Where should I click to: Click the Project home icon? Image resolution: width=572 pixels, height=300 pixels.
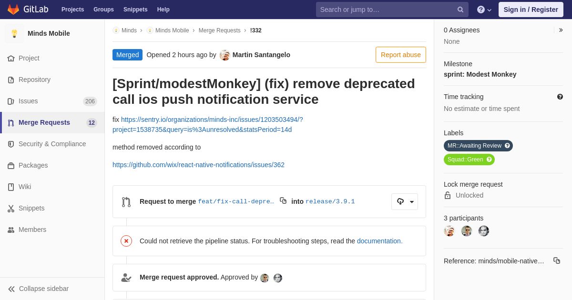click(x=11, y=58)
